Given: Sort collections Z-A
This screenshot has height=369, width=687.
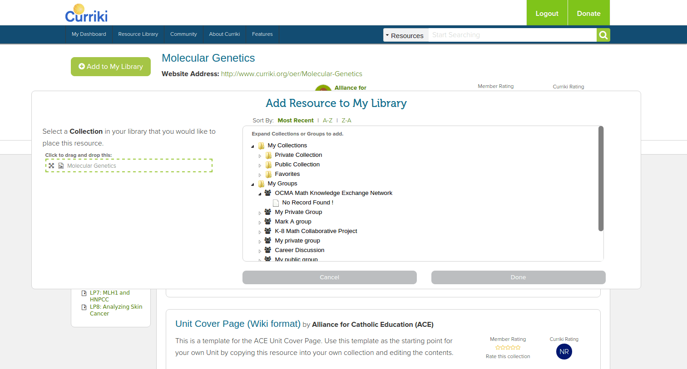Looking at the screenshot, I should 346,121.
